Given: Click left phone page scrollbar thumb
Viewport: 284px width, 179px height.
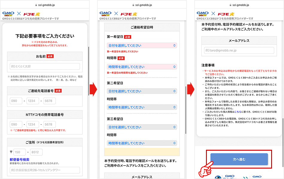Looking at the screenshot, I should pos(88,71).
